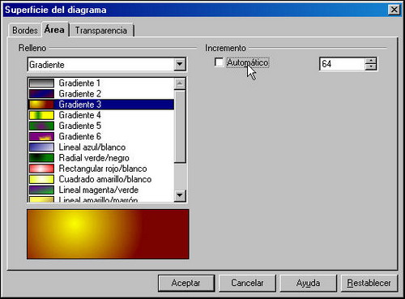This screenshot has width=405, height=299.
Task: Click the Cancelar button
Action: click(x=247, y=283)
